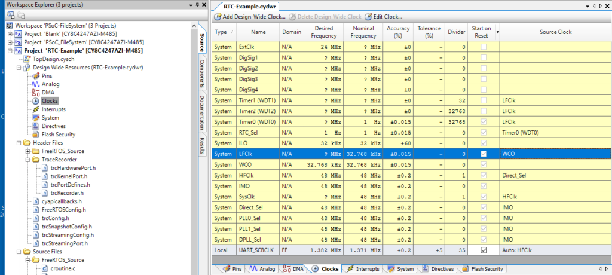This screenshot has width=612, height=275.
Task: Toggle Start on Reset for WCO
Action: 484,164
